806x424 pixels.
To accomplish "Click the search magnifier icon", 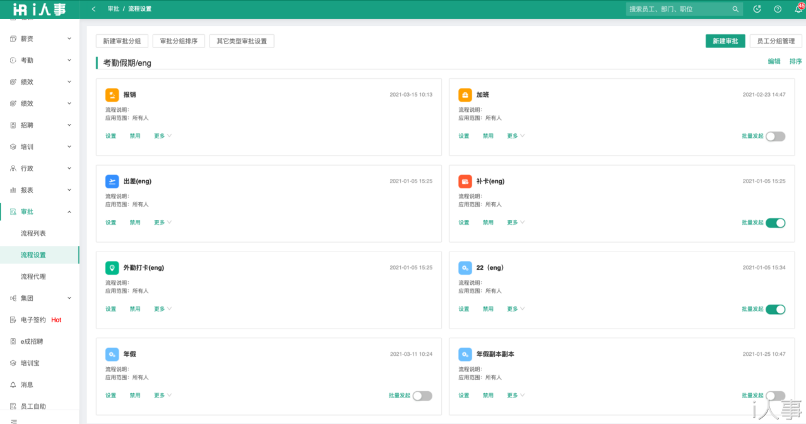I will click(735, 9).
